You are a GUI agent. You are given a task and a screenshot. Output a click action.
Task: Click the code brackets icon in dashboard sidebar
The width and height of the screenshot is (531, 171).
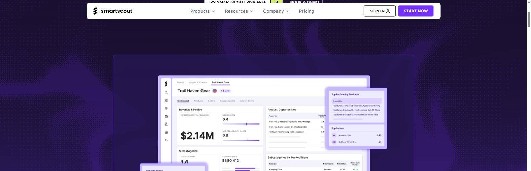(x=166, y=140)
